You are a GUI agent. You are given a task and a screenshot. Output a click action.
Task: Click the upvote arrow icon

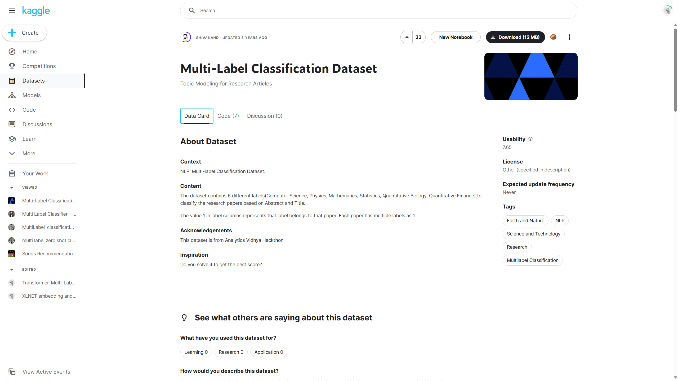(x=407, y=37)
